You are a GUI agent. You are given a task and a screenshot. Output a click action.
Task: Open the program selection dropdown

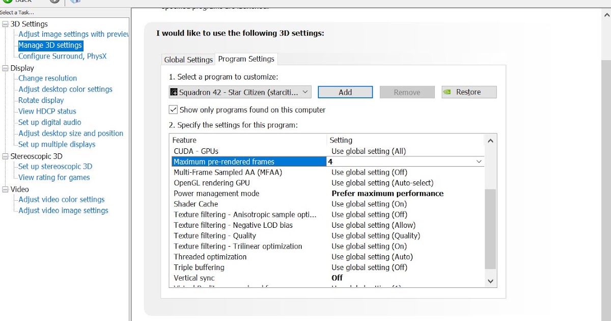pos(240,92)
